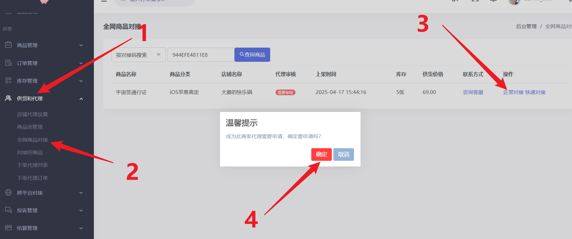Click the 投诉管理 chat bubble icon

9,210
